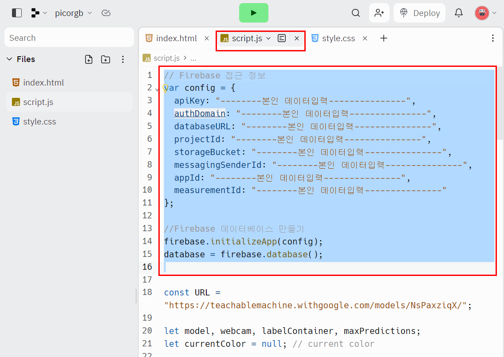
Task: Click the firebase.initializeApp(config) line
Action: click(243, 241)
